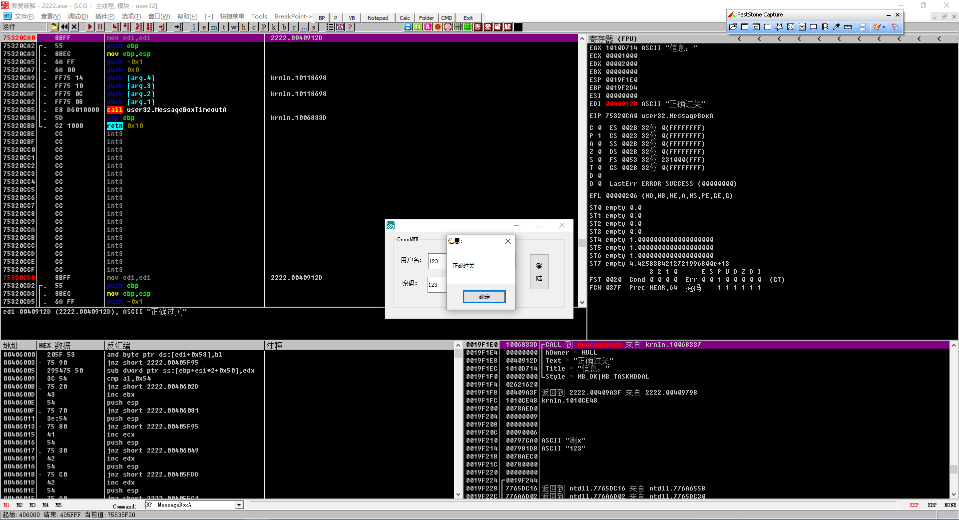This screenshot has width=959, height=520.
Task: Execute till return toolbar icon
Action: tap(162, 27)
